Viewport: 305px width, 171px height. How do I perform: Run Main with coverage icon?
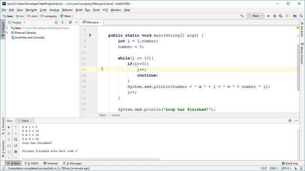point(281,16)
